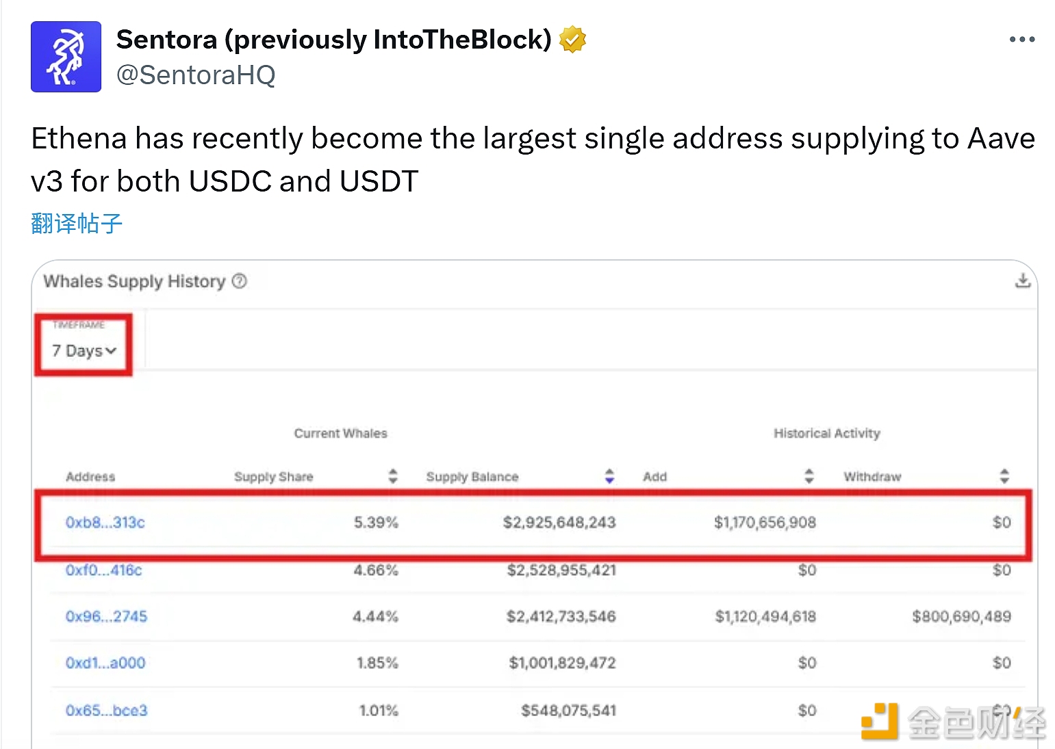Open address 0xb8...313c
Image resolution: width=1055 pixels, height=749 pixels.
coord(105,523)
